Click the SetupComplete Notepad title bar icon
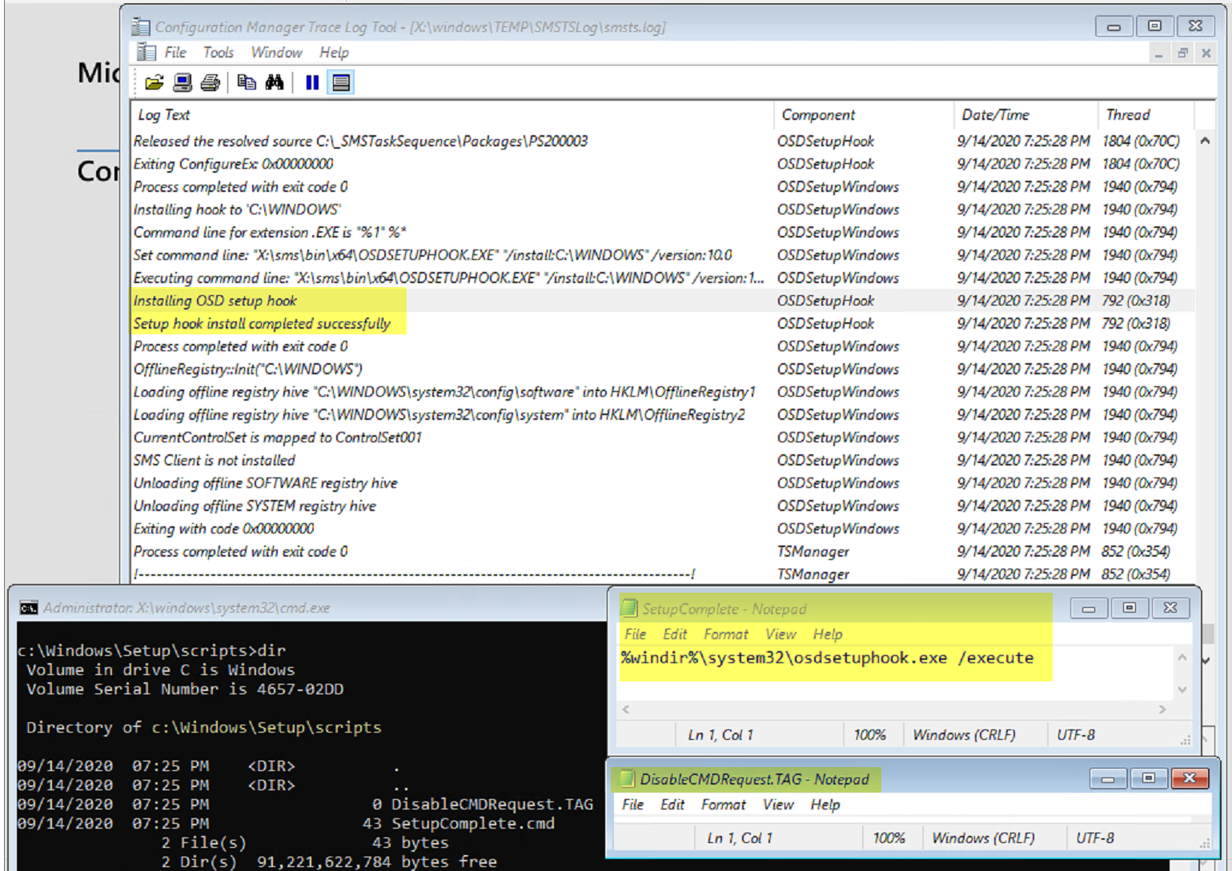1232x871 pixels. point(629,609)
